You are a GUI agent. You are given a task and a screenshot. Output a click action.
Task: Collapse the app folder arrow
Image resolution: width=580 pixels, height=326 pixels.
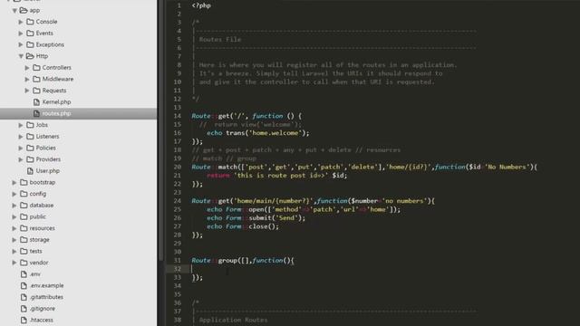click(x=14, y=10)
